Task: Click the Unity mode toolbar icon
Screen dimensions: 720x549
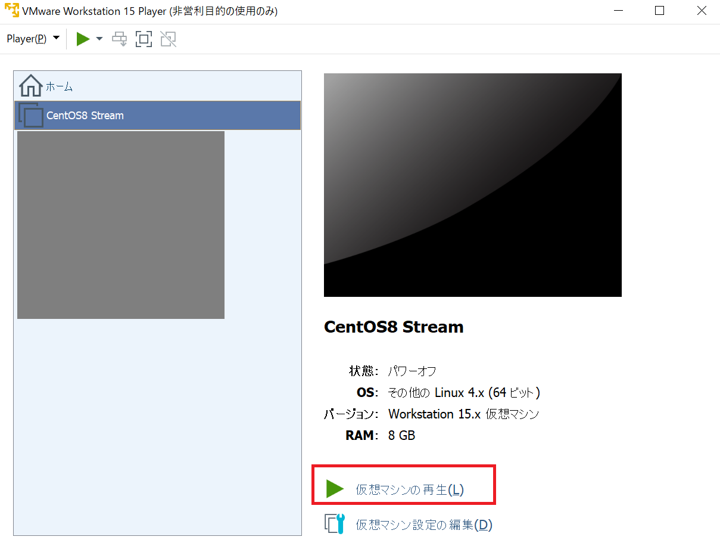Action: (x=169, y=39)
